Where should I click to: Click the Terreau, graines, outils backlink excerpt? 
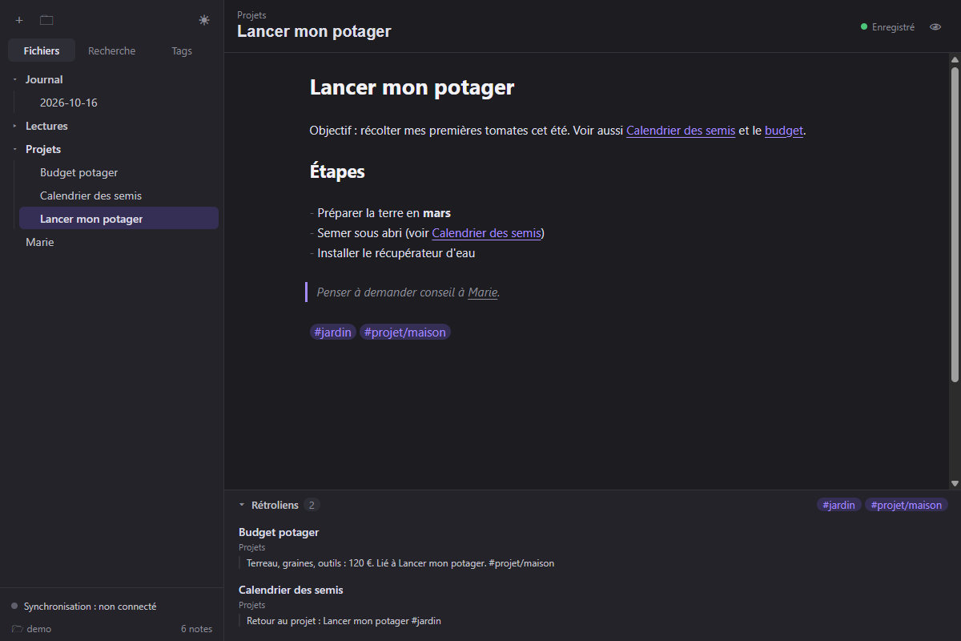pos(400,563)
